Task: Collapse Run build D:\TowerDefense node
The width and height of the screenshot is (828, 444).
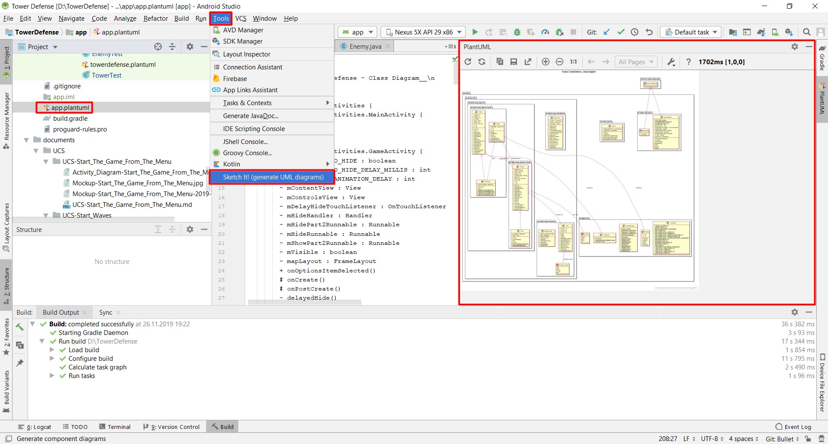Action: tap(42, 341)
